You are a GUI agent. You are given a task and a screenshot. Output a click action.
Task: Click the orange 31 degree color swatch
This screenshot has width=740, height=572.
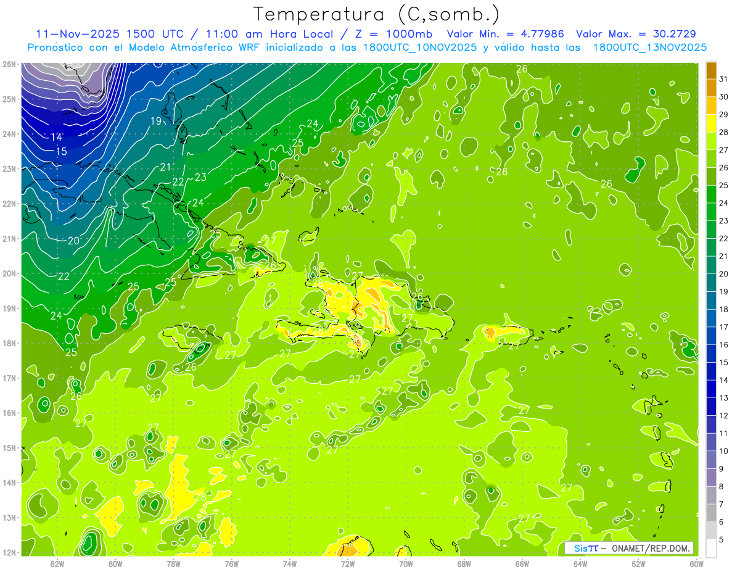tap(711, 71)
